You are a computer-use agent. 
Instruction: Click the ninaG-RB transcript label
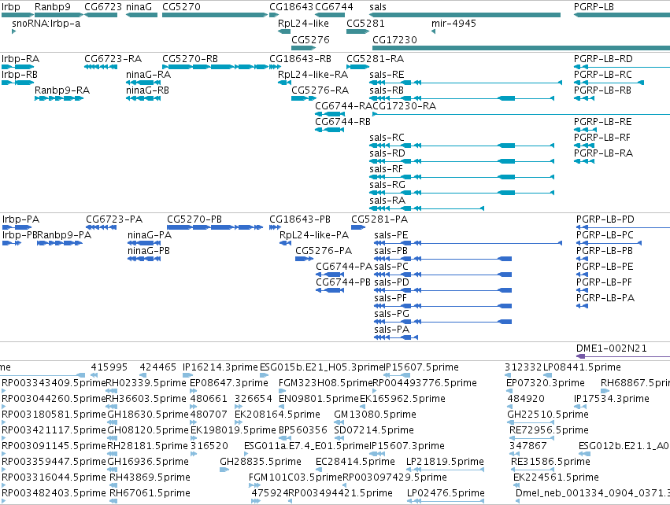(147, 90)
